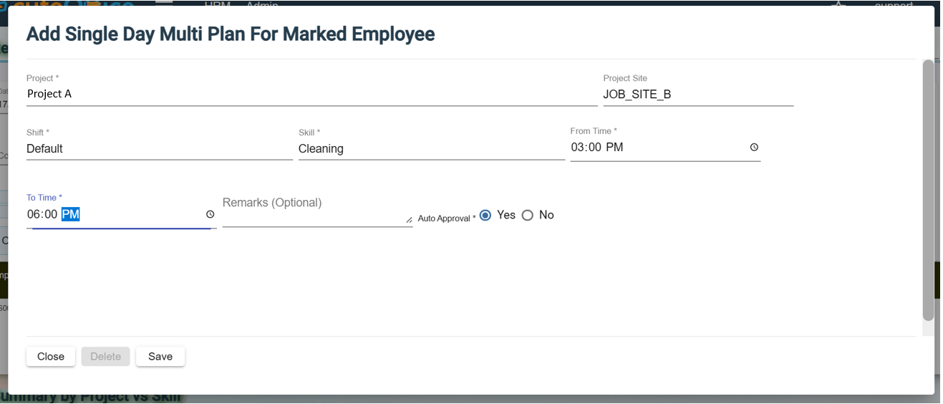Click the PM segment of From Time
Viewport: 943px width, 404px height.
point(614,147)
